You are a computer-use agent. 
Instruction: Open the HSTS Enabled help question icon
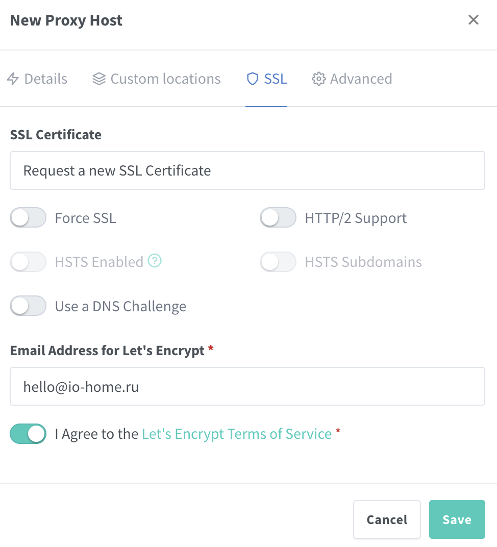point(155,261)
